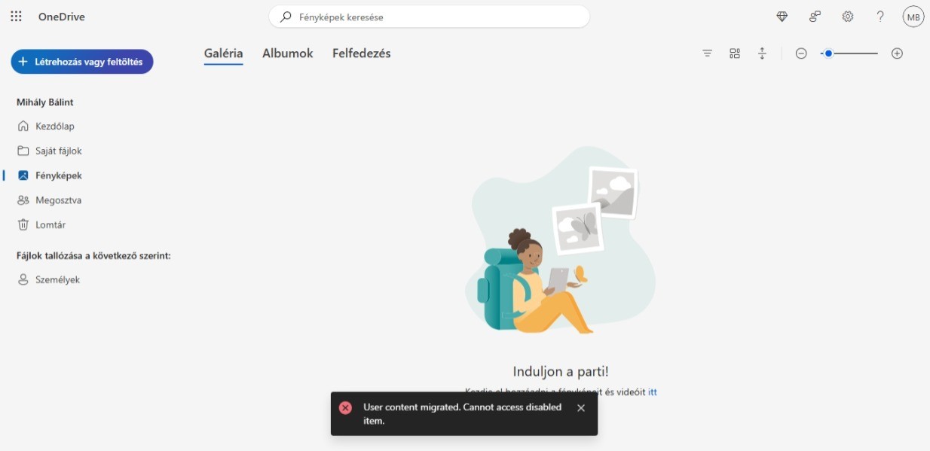Click the thumbnail size slider
This screenshot has height=451, width=930.
click(x=849, y=53)
